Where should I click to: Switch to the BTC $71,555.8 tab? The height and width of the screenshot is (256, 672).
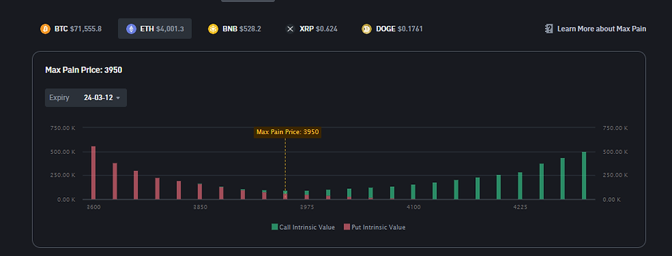point(71,29)
